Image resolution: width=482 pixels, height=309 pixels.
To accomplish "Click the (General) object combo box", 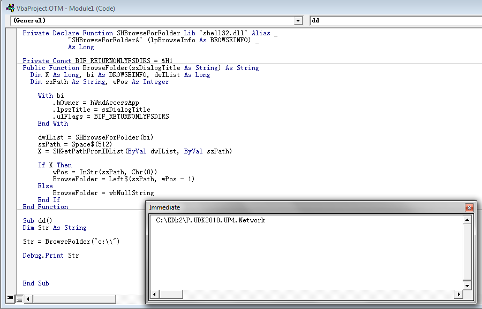I will click(157, 20).
